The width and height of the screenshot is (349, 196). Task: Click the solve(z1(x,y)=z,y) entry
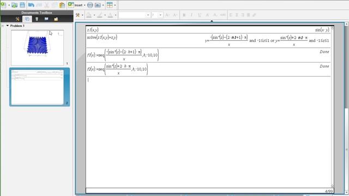102,38
